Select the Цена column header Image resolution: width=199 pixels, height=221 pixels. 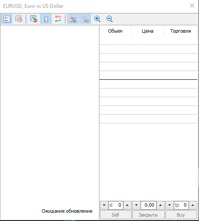148,31
